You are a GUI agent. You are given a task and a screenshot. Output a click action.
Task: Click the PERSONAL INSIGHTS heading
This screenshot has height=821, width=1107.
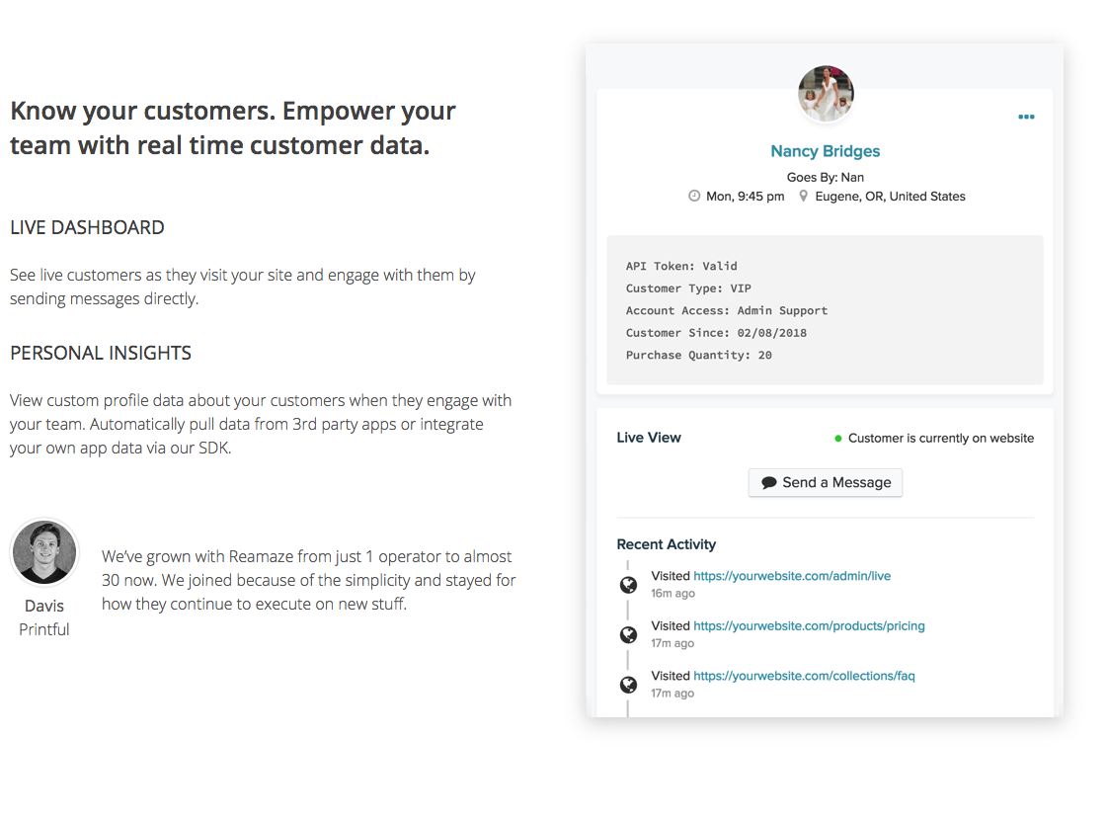point(101,353)
